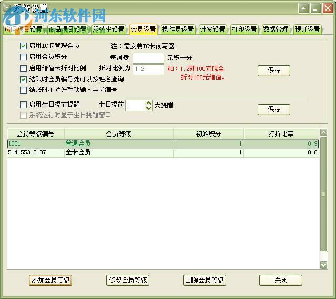Minimize the 系统设置 window

point(315,8)
